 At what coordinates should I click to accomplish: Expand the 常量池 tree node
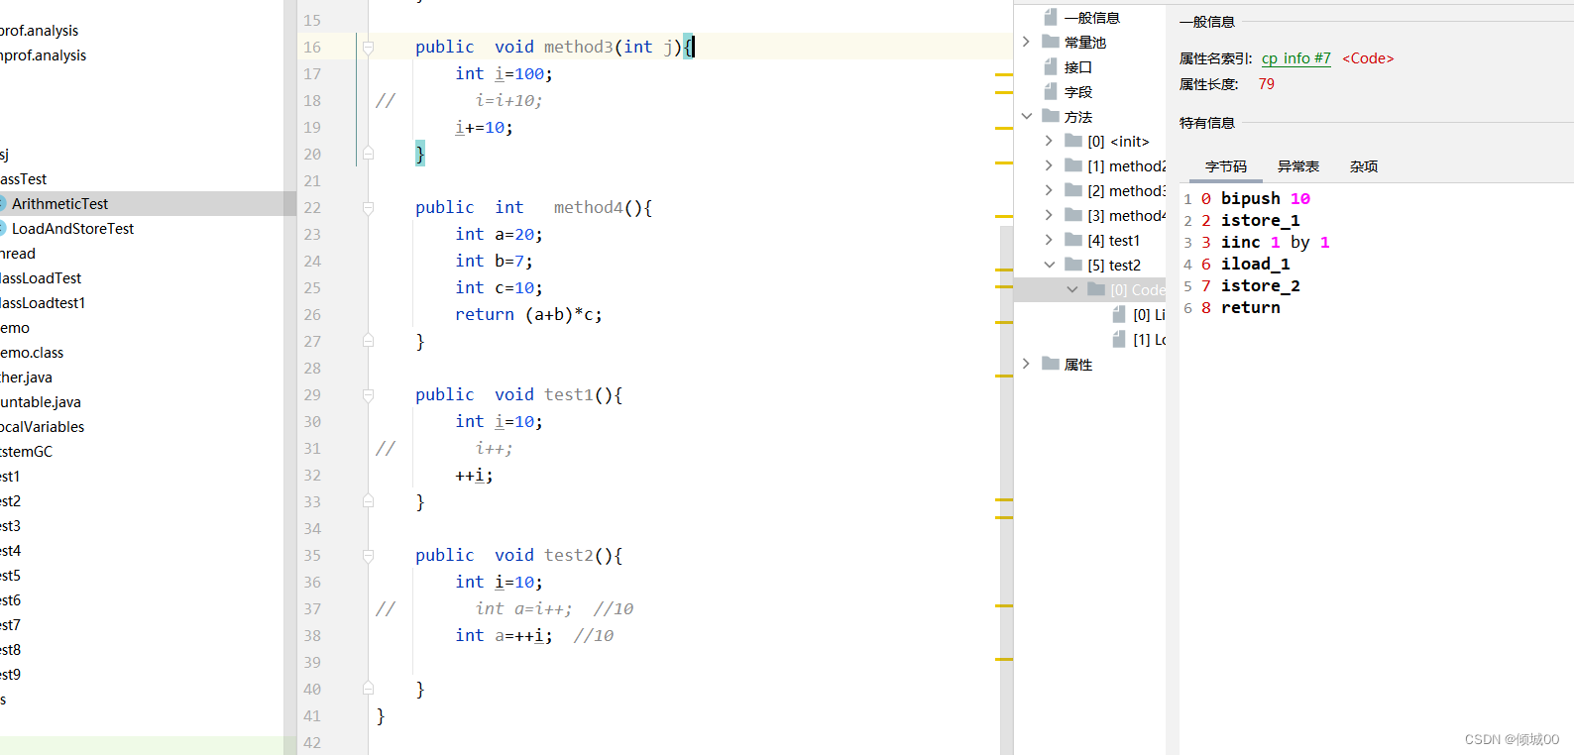coord(1027,42)
